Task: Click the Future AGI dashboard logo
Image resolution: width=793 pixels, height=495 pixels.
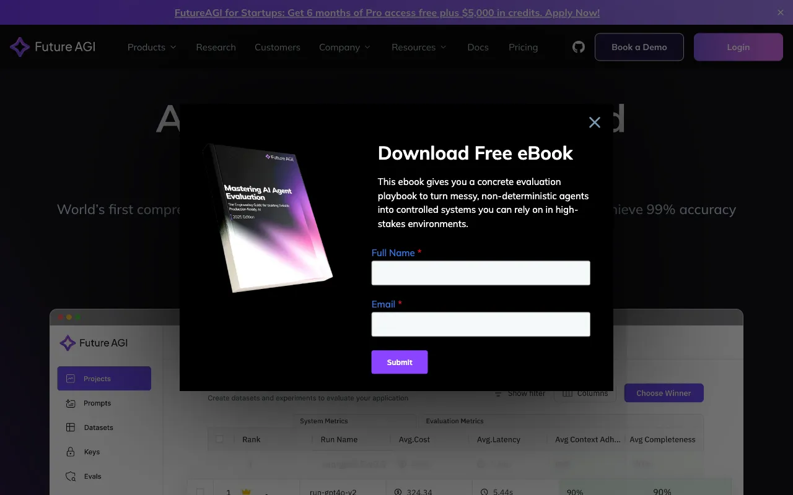Action: [94, 343]
